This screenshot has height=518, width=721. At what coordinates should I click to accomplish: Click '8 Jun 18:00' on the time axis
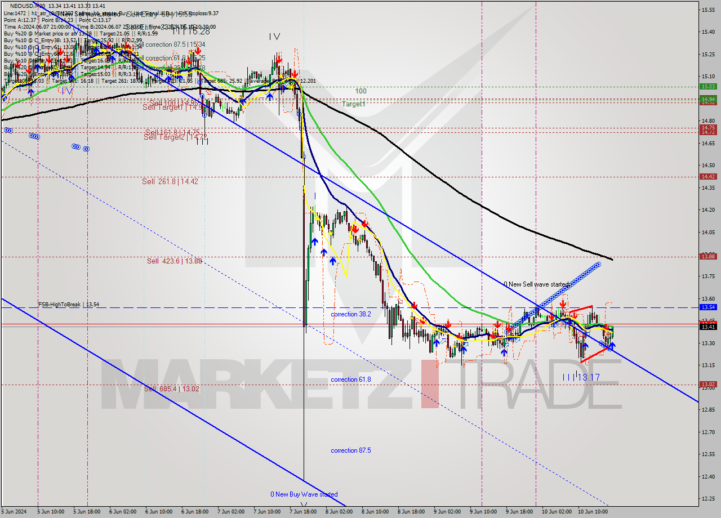point(411,512)
